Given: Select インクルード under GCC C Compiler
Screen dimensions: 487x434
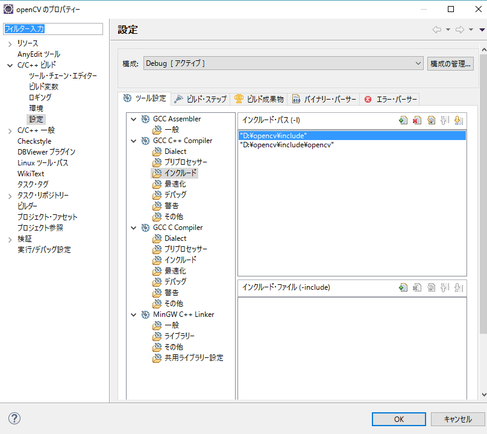Looking at the screenshot, I should point(180,260).
